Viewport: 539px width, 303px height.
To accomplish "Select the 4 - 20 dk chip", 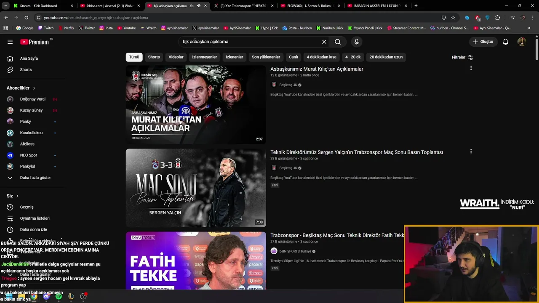I will (353, 57).
